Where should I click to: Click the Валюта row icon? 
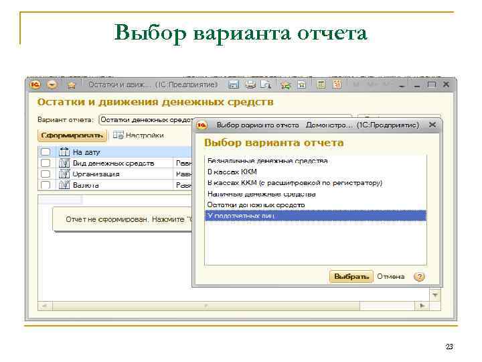[x=64, y=185]
